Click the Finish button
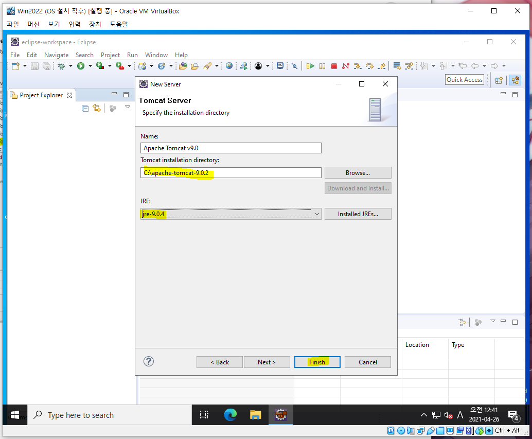The height and width of the screenshot is (439, 532). pyautogui.click(x=317, y=362)
